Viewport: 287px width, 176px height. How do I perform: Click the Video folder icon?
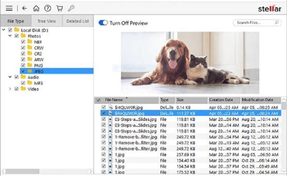tap(23, 89)
